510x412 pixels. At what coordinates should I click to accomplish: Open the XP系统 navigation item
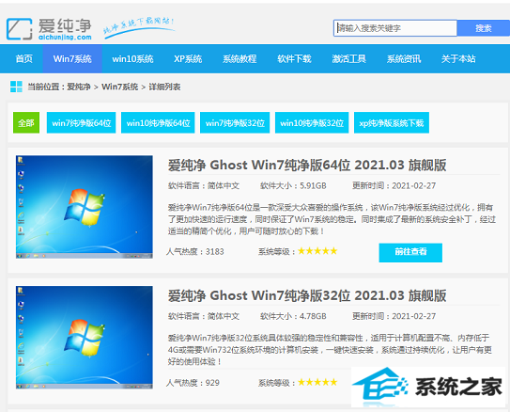pos(188,59)
